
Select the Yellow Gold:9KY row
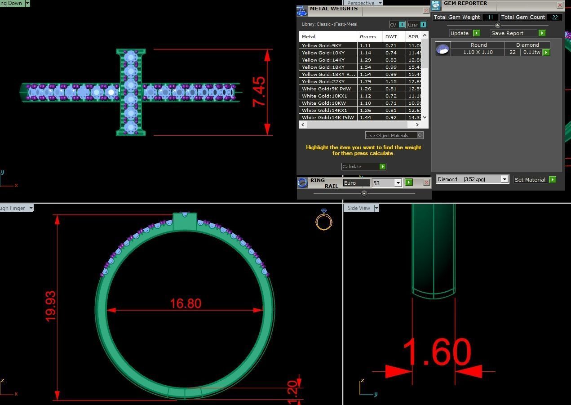click(361, 46)
